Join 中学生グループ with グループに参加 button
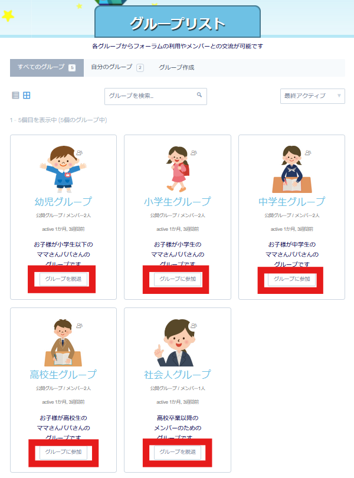The height and width of the screenshot is (478, 354). (292, 279)
